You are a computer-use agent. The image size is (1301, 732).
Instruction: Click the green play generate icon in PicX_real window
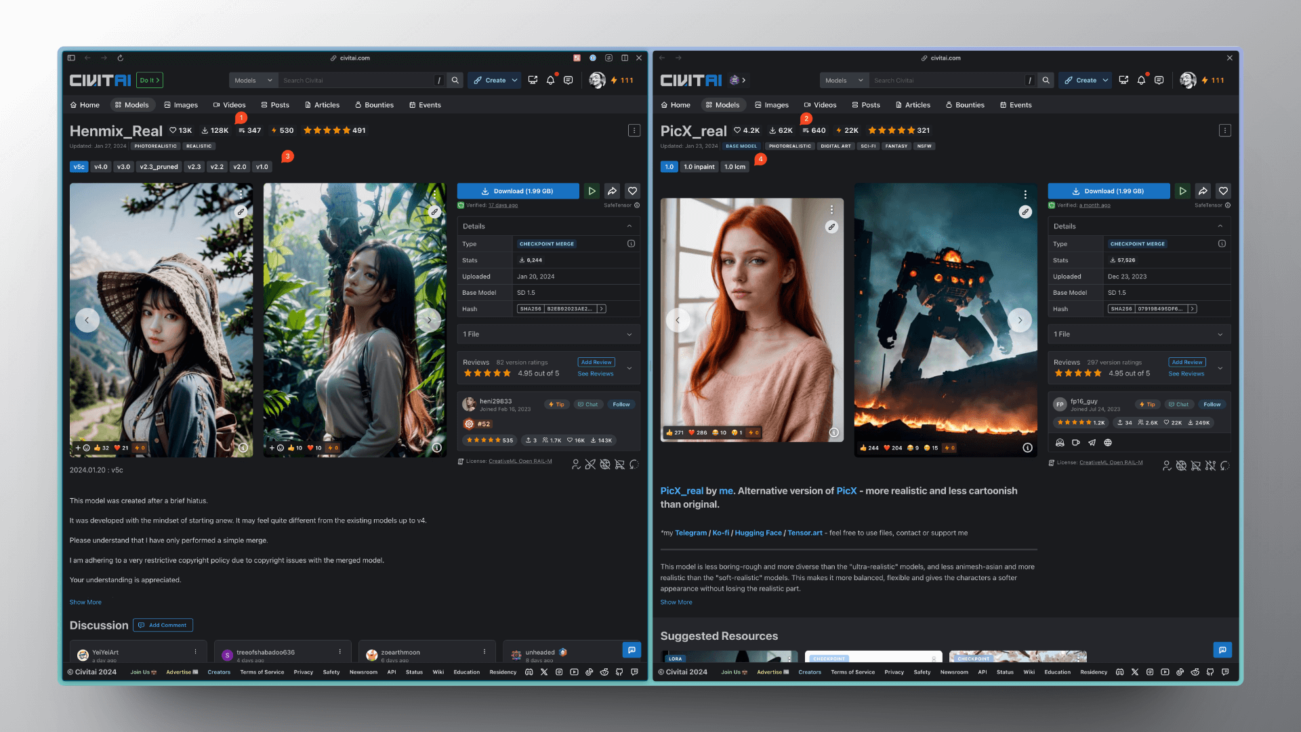pyautogui.click(x=1182, y=191)
